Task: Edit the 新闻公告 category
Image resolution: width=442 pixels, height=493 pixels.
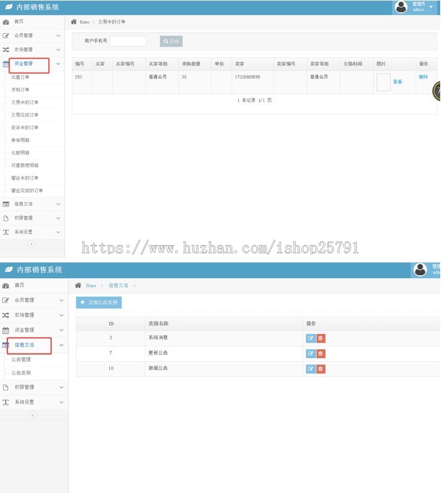Action: 311,369
